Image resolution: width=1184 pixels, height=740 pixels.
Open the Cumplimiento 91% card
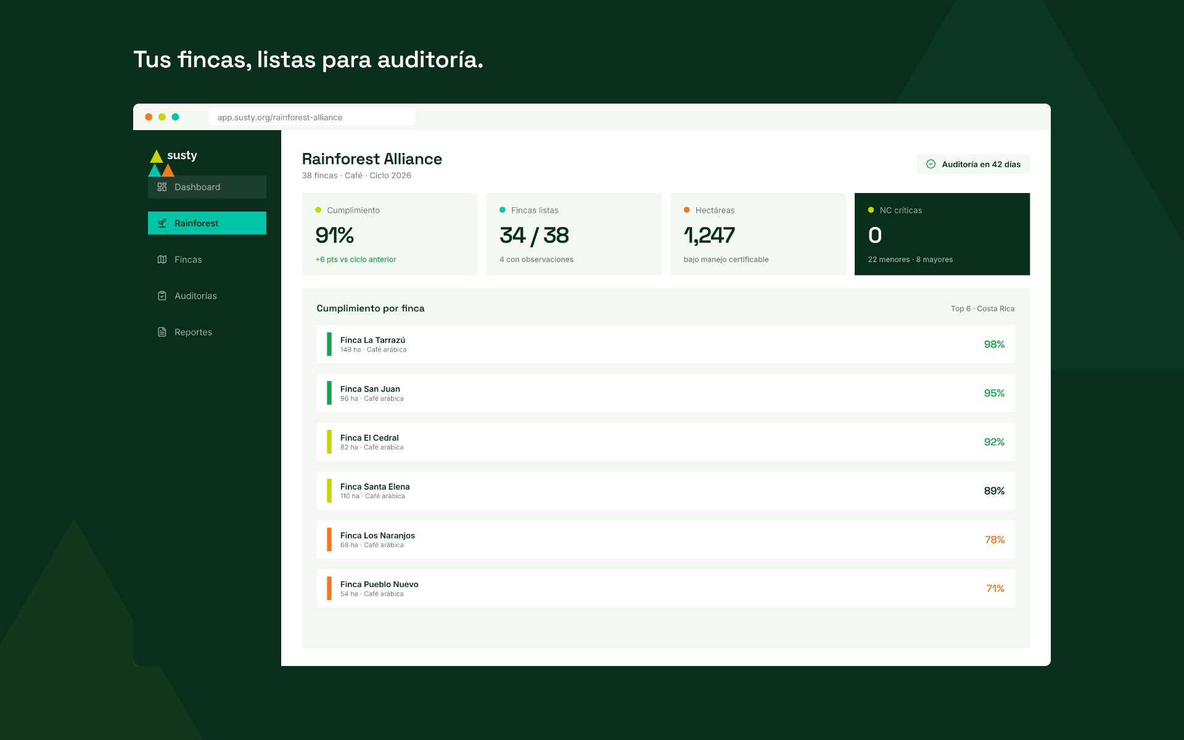390,234
